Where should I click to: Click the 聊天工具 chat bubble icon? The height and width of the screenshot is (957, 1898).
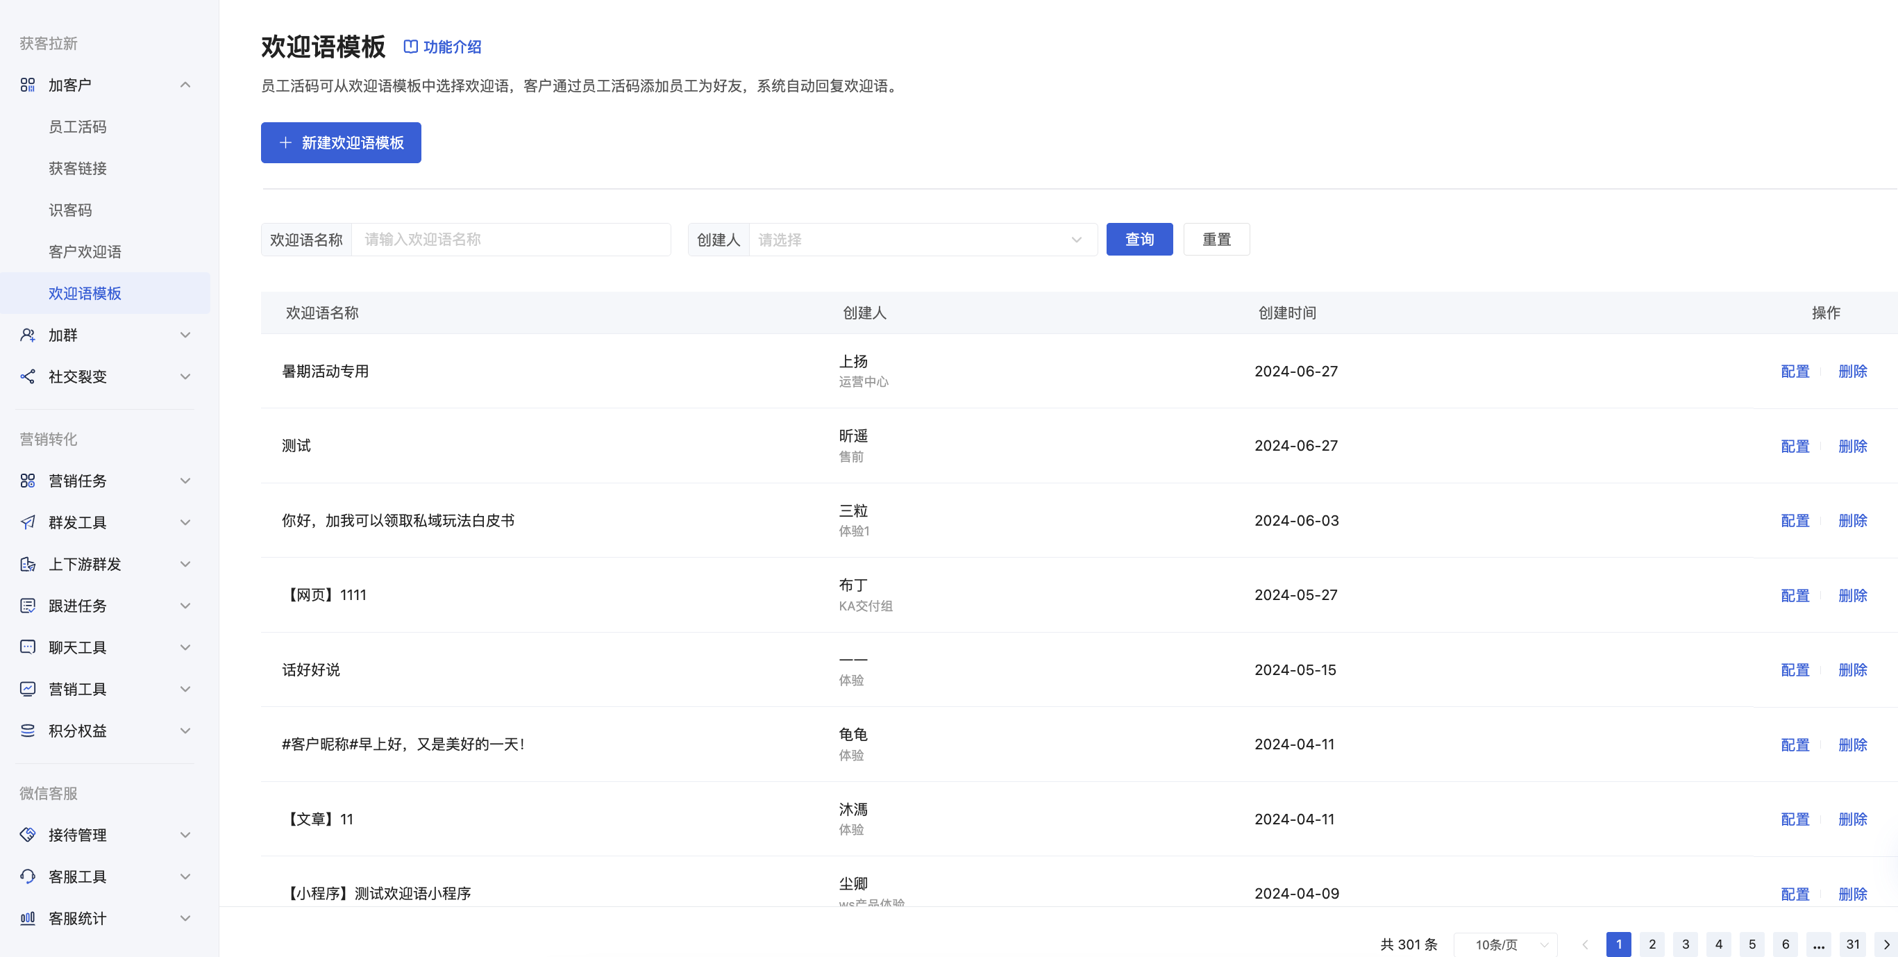point(27,647)
